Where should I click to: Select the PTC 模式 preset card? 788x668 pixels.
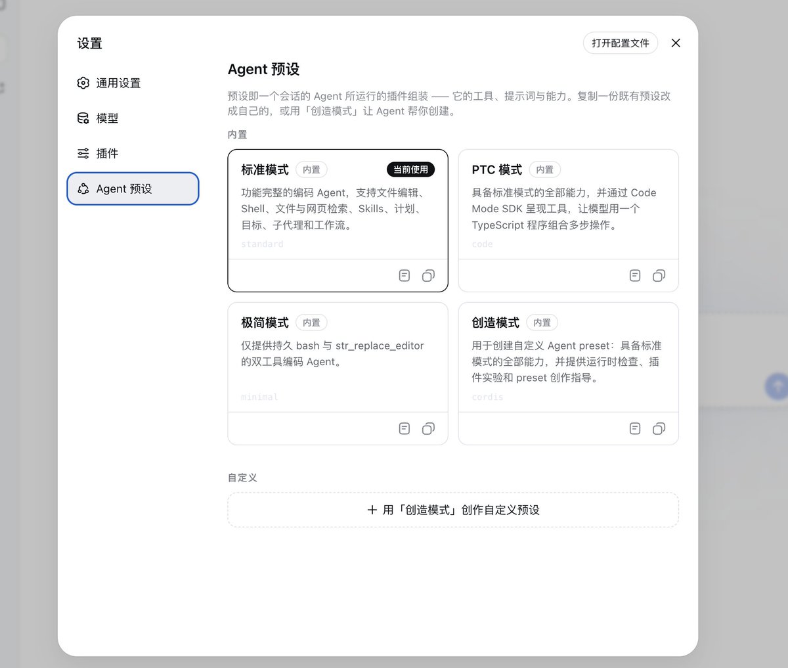568,220
